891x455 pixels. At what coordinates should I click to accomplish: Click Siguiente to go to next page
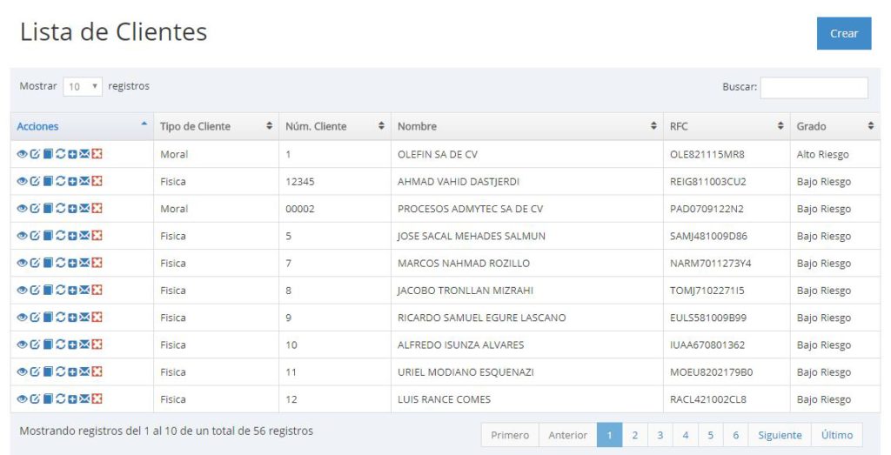[x=779, y=435]
